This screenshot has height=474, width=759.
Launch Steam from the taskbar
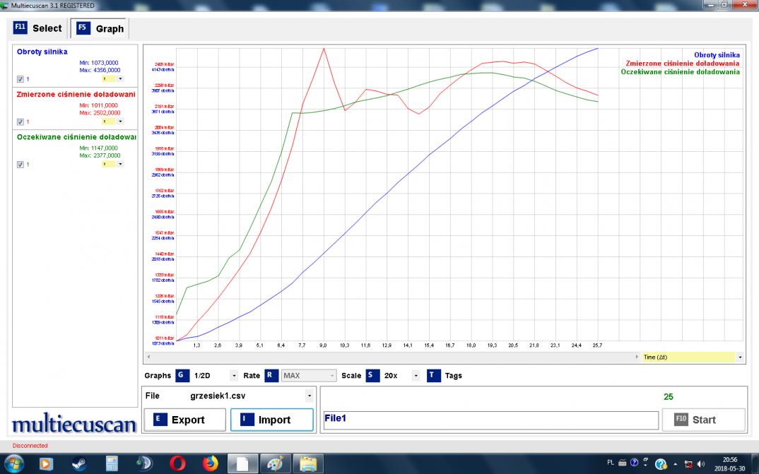point(79,463)
